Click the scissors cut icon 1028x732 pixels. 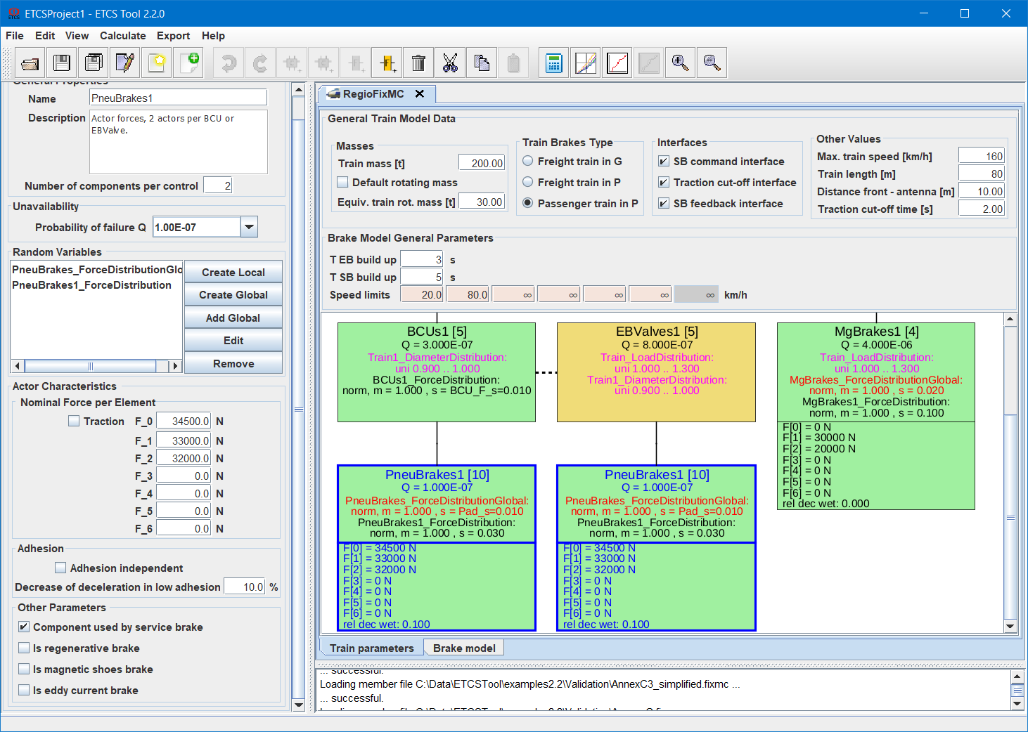tap(450, 63)
